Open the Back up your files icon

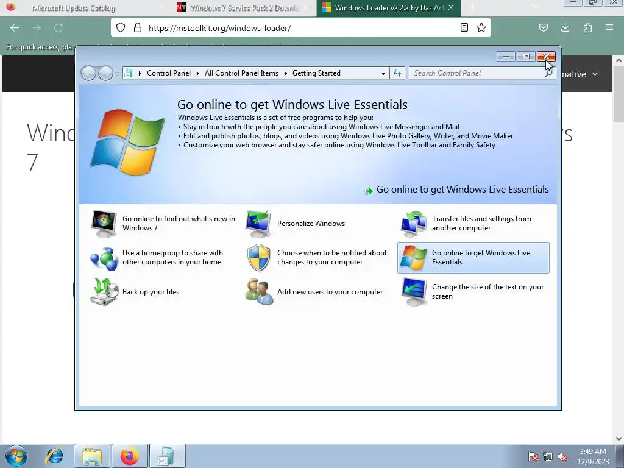click(104, 292)
